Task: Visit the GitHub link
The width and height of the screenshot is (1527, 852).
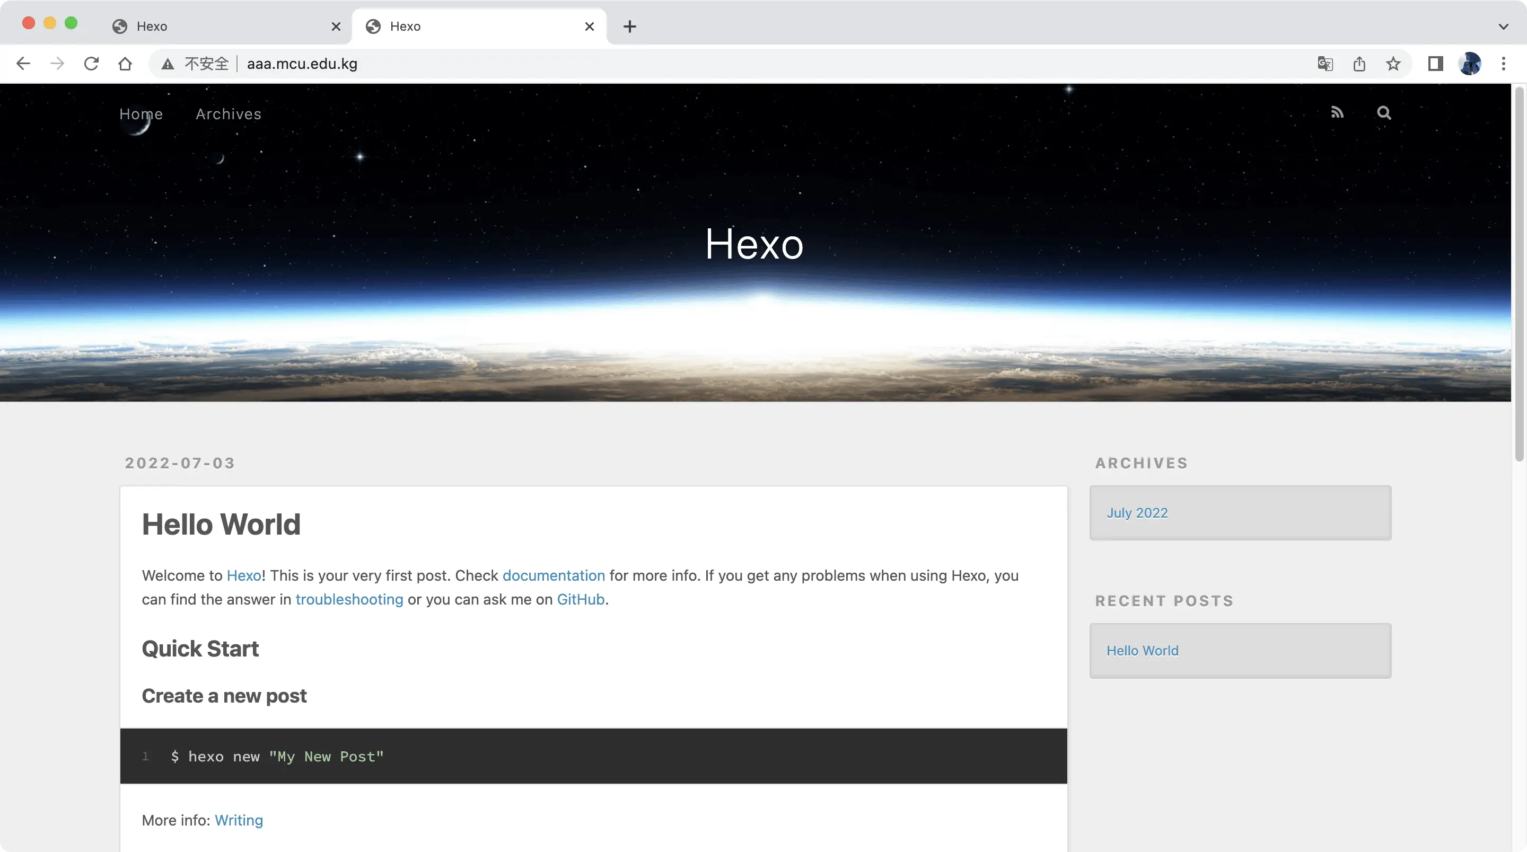Action: tap(581, 600)
